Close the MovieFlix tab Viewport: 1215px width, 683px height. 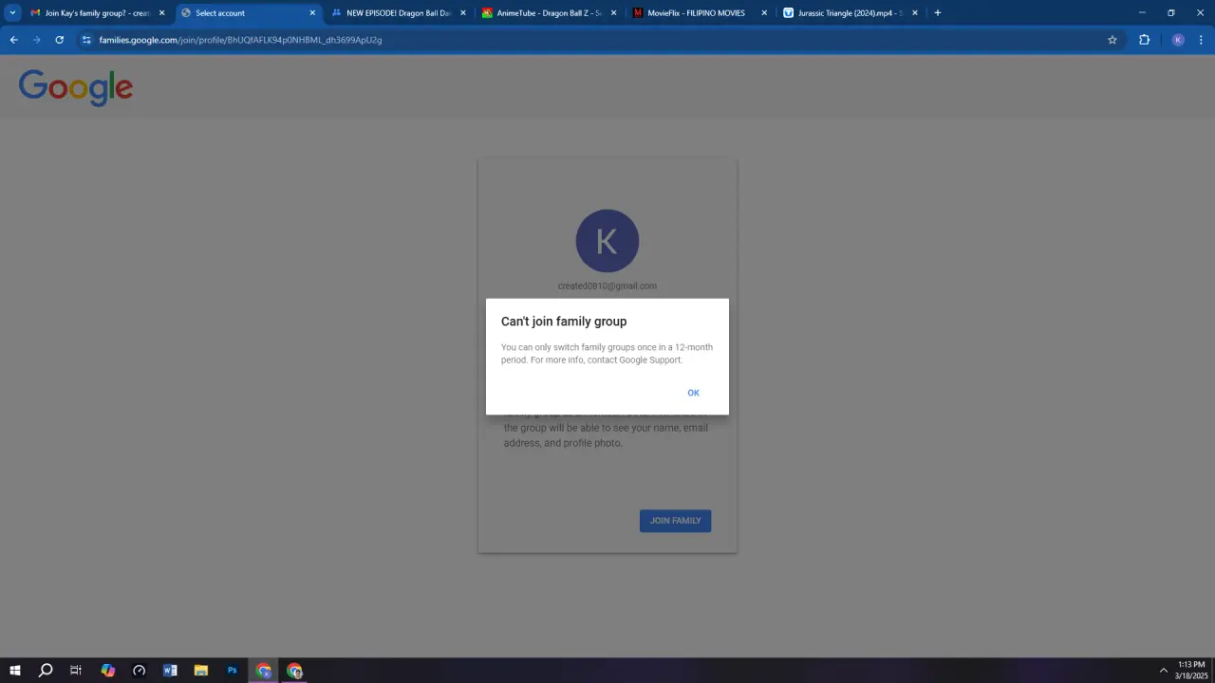[x=764, y=13]
